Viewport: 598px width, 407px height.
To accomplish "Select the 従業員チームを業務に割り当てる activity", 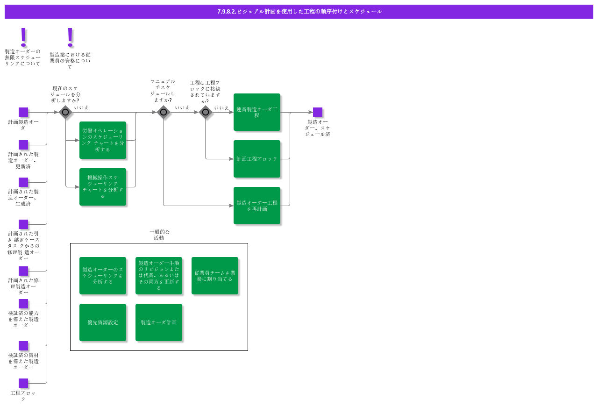I will coord(215,276).
